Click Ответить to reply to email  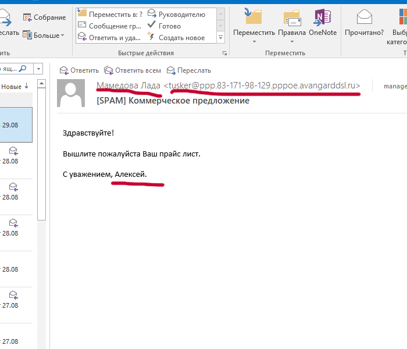click(x=79, y=70)
